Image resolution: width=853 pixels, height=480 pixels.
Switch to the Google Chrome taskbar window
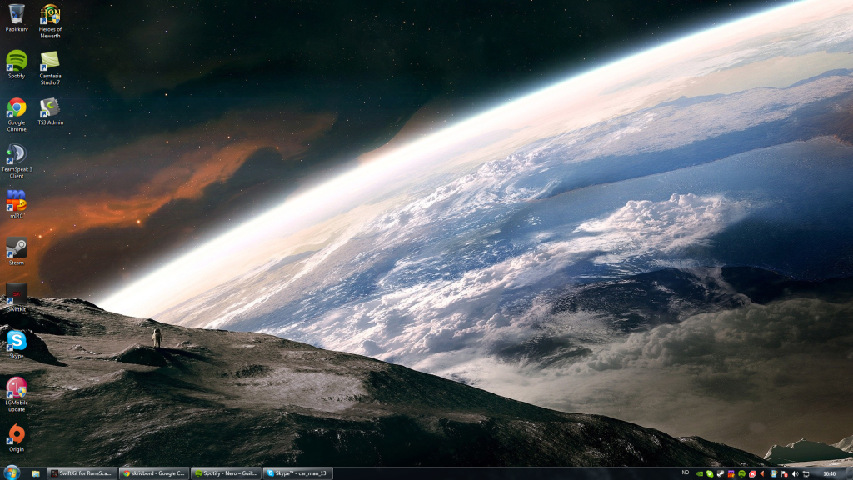click(154, 473)
